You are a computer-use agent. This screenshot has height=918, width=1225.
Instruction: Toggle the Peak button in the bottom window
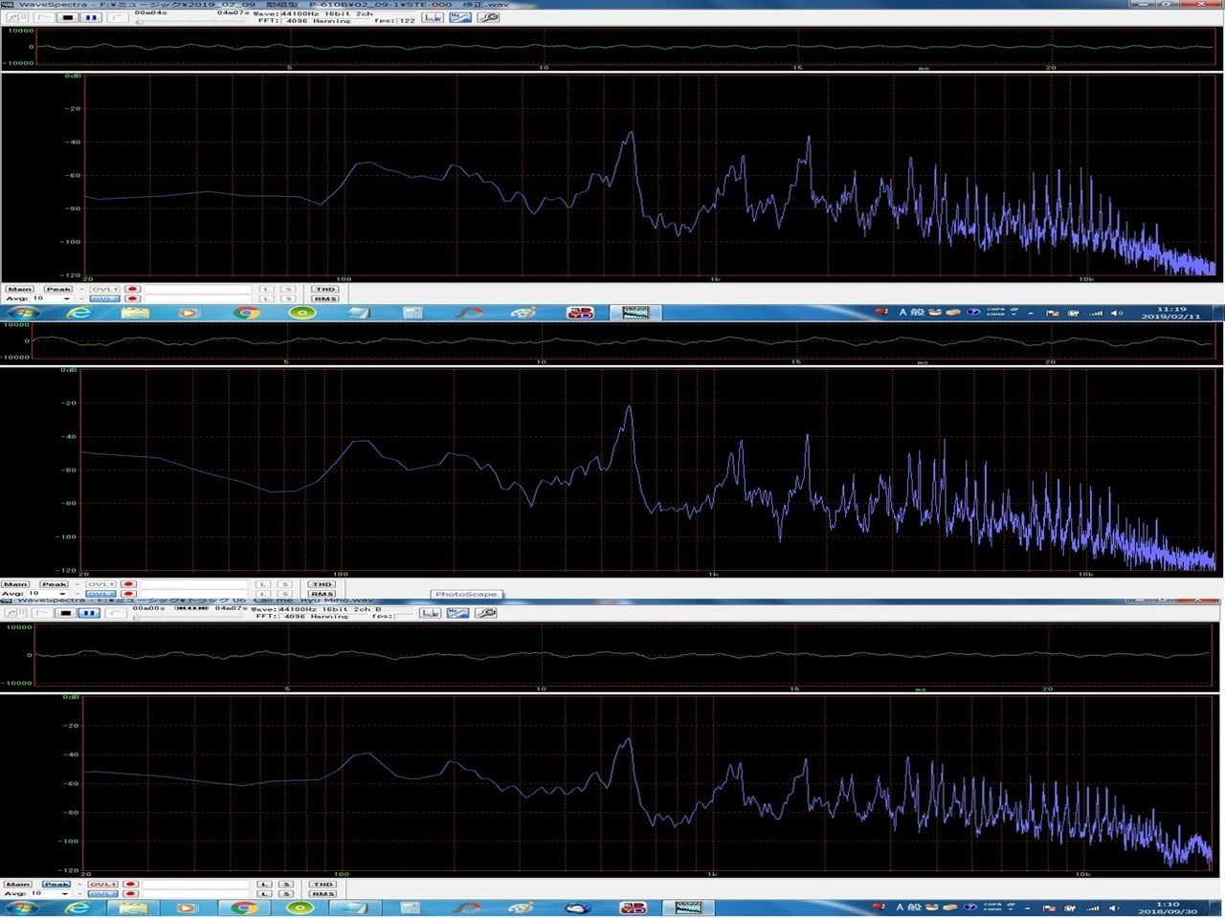56,885
